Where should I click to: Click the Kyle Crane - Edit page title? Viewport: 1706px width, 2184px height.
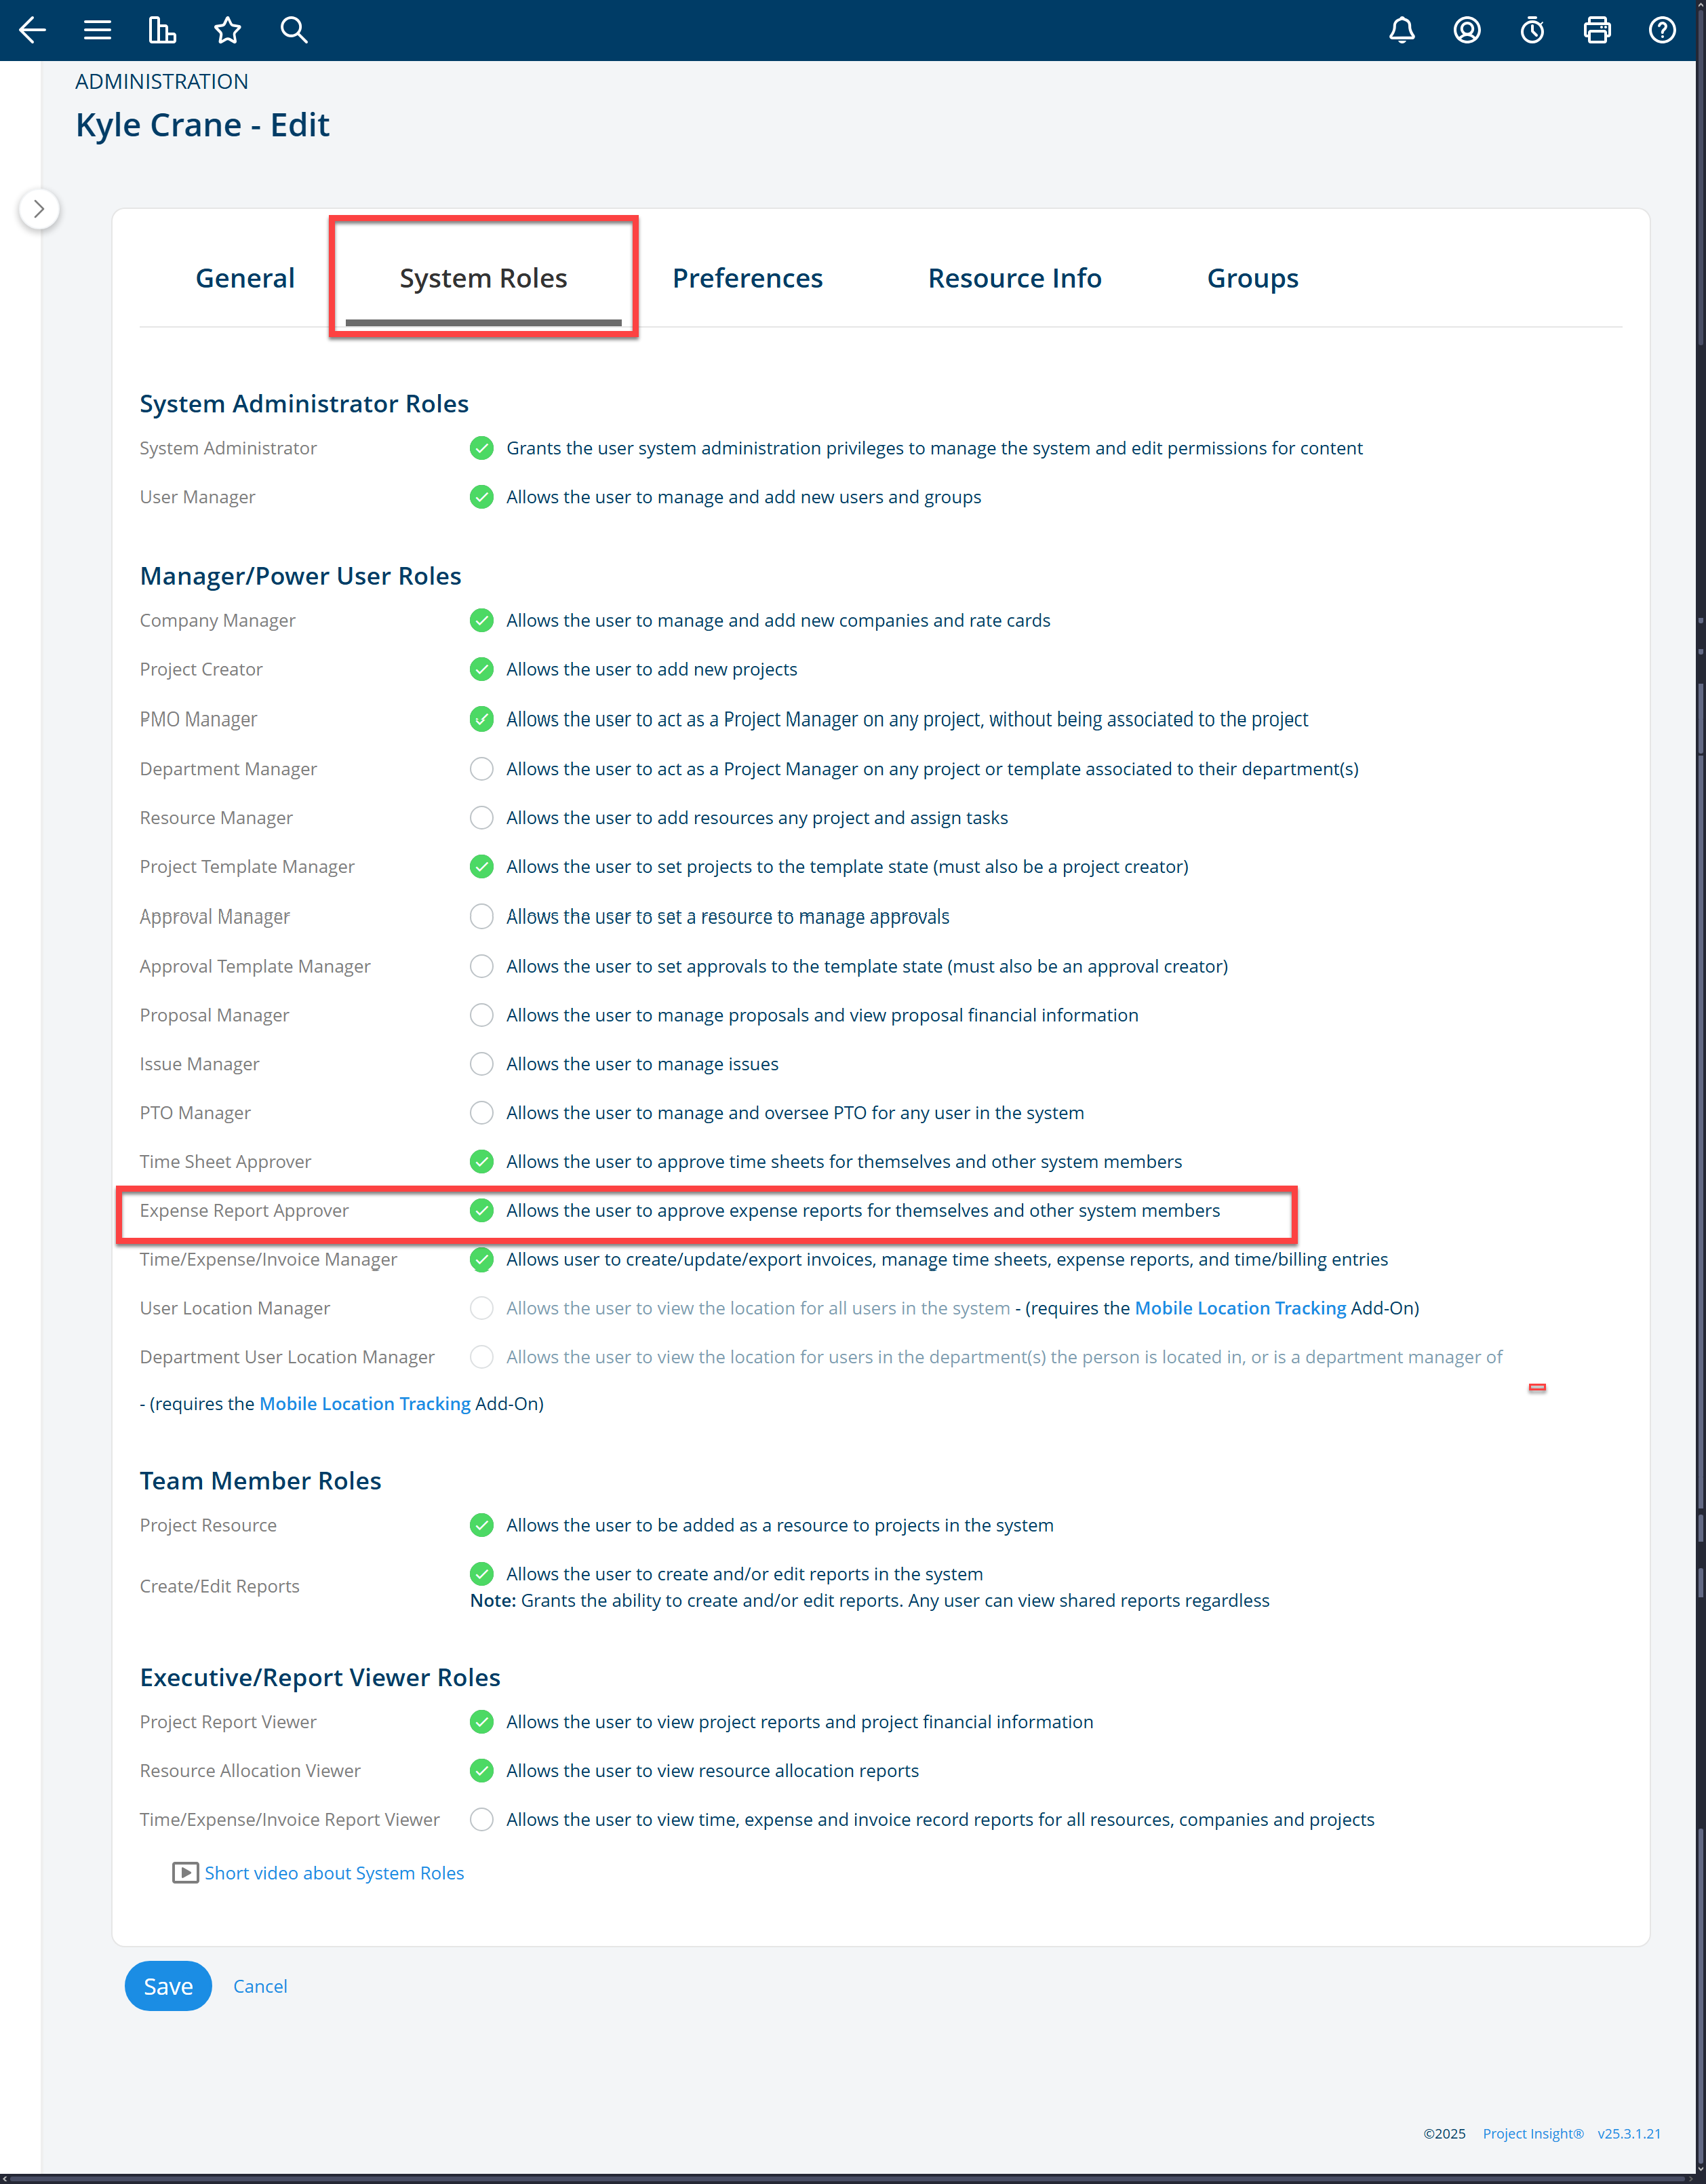pos(203,125)
